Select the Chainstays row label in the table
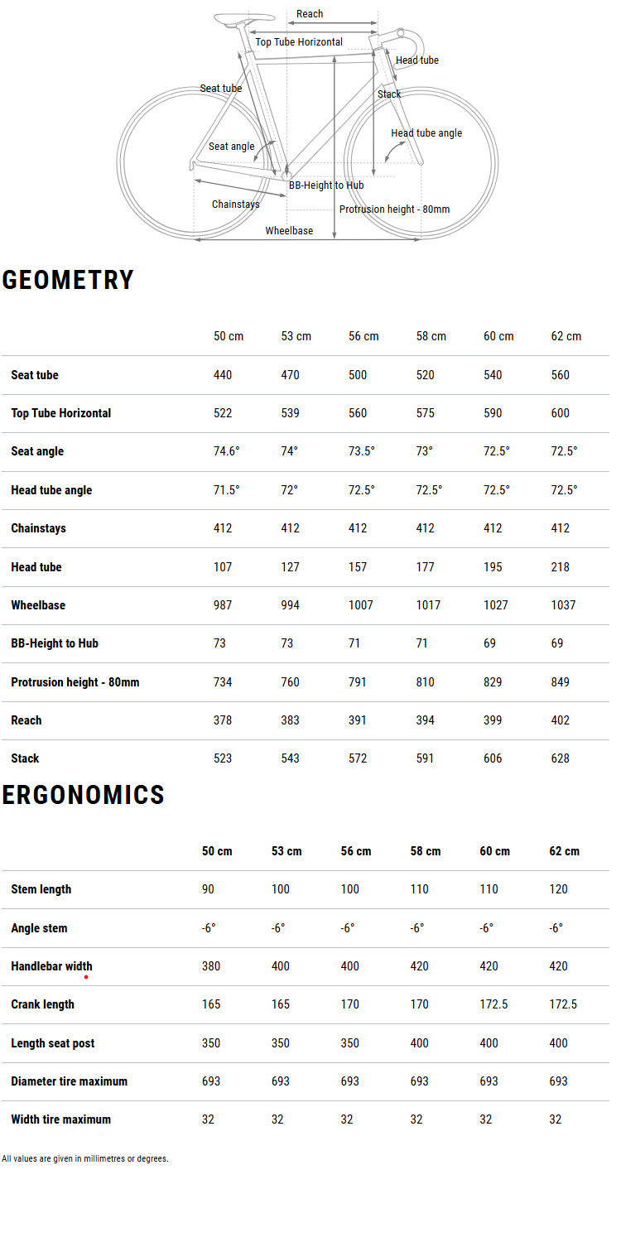Screen dimensions: 621x1242 click(x=38, y=528)
